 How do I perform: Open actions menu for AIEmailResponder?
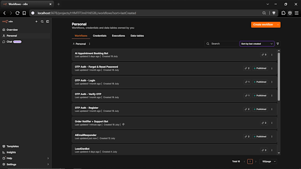[x=272, y=137]
